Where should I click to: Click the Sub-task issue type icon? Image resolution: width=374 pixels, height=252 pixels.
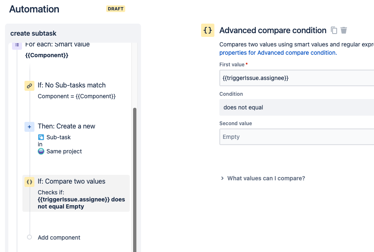tap(41, 137)
